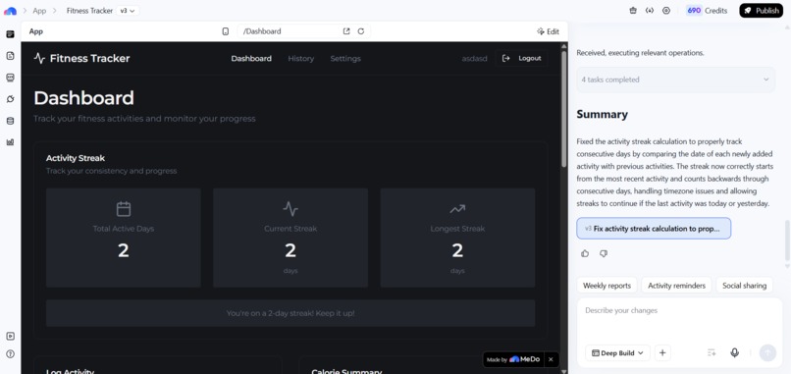
Task: Click the gift basket icon in top bar
Action: (x=633, y=11)
